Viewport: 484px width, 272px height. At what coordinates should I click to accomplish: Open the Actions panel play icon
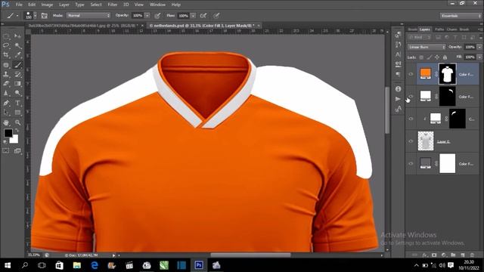pyautogui.click(x=399, y=99)
